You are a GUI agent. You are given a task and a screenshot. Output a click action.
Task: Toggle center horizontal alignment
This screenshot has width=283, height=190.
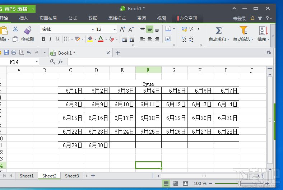click(150, 39)
